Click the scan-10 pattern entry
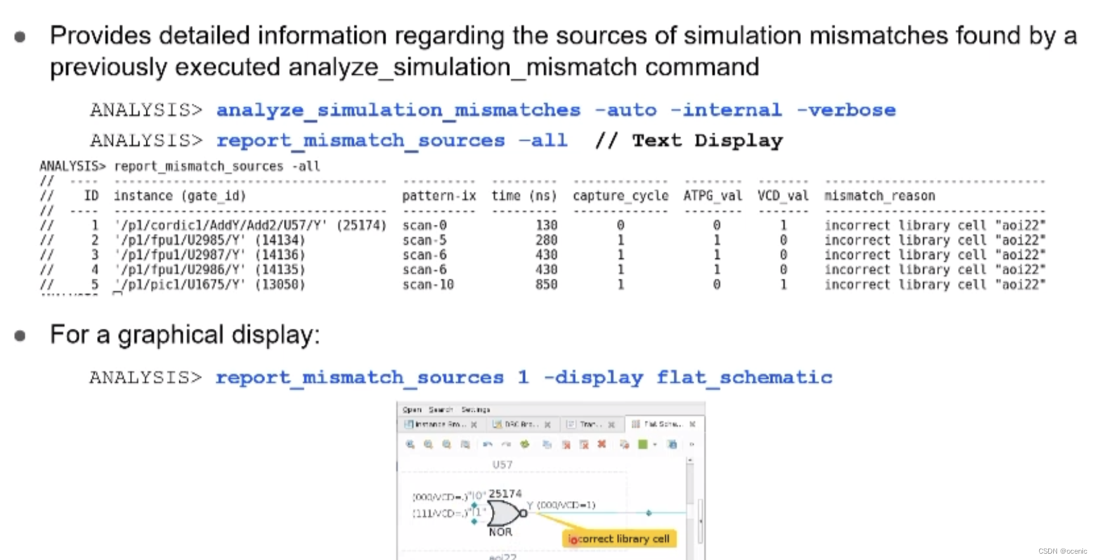 [x=428, y=284]
